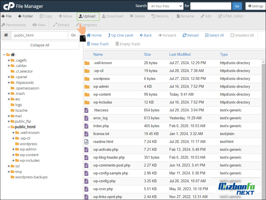Click the Edit toolbar item
Viewport: 266px width, 200px height.
pos(206,16)
